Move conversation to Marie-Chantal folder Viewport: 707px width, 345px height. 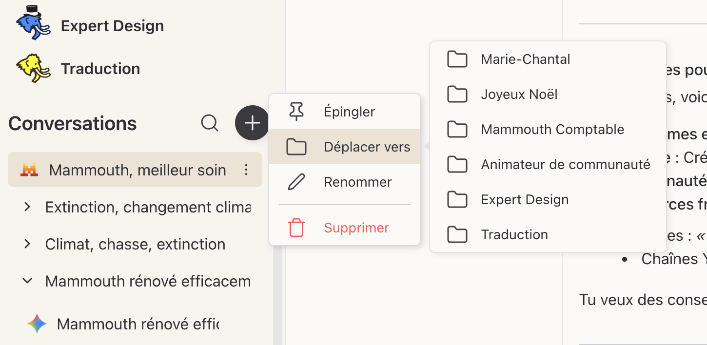click(525, 59)
